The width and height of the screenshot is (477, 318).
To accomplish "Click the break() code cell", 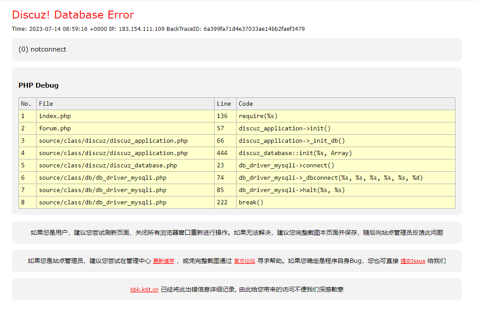I will click(251, 203).
